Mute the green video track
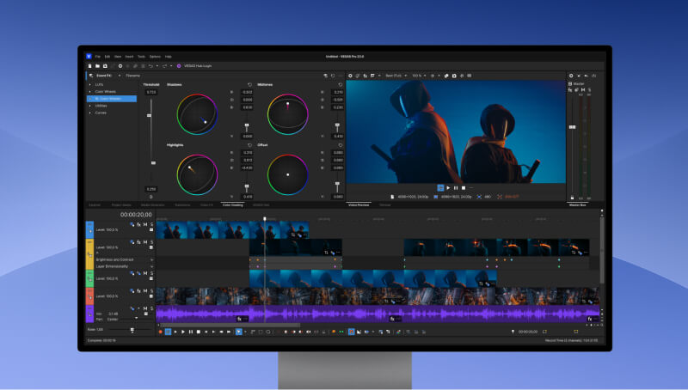688x390 pixels. click(145, 273)
